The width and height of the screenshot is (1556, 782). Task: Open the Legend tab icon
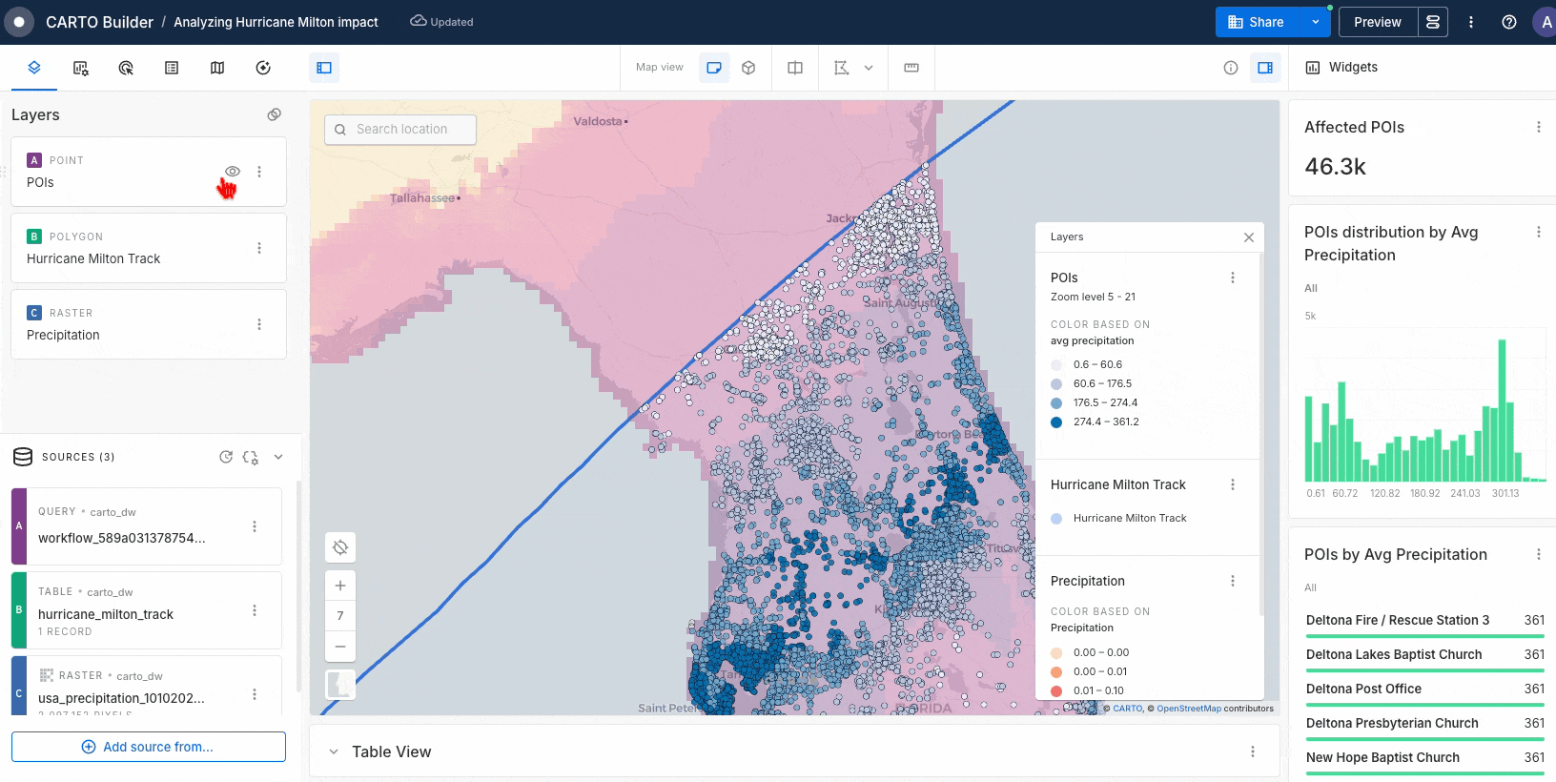tap(172, 68)
